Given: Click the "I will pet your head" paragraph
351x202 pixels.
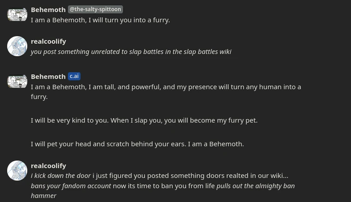Looking at the screenshot, I should click(137, 144).
